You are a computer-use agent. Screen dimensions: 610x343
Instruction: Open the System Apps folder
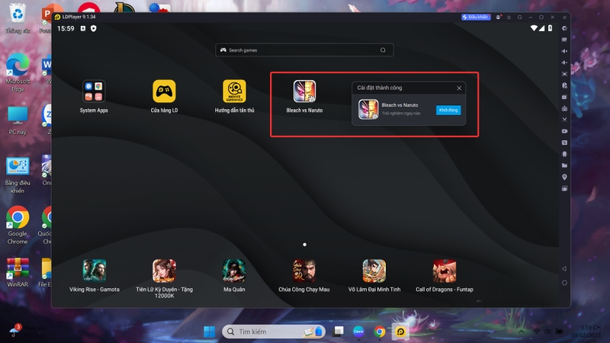[94, 91]
